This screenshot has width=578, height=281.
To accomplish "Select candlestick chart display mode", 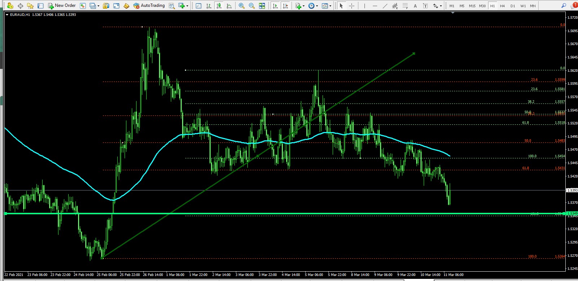I will click(219, 6).
